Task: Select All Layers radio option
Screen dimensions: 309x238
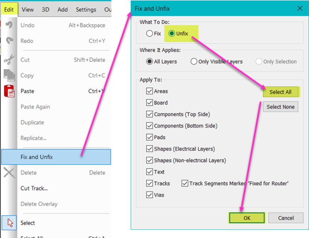Action: coord(162,61)
